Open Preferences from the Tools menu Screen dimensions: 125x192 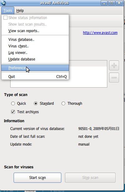35,68
